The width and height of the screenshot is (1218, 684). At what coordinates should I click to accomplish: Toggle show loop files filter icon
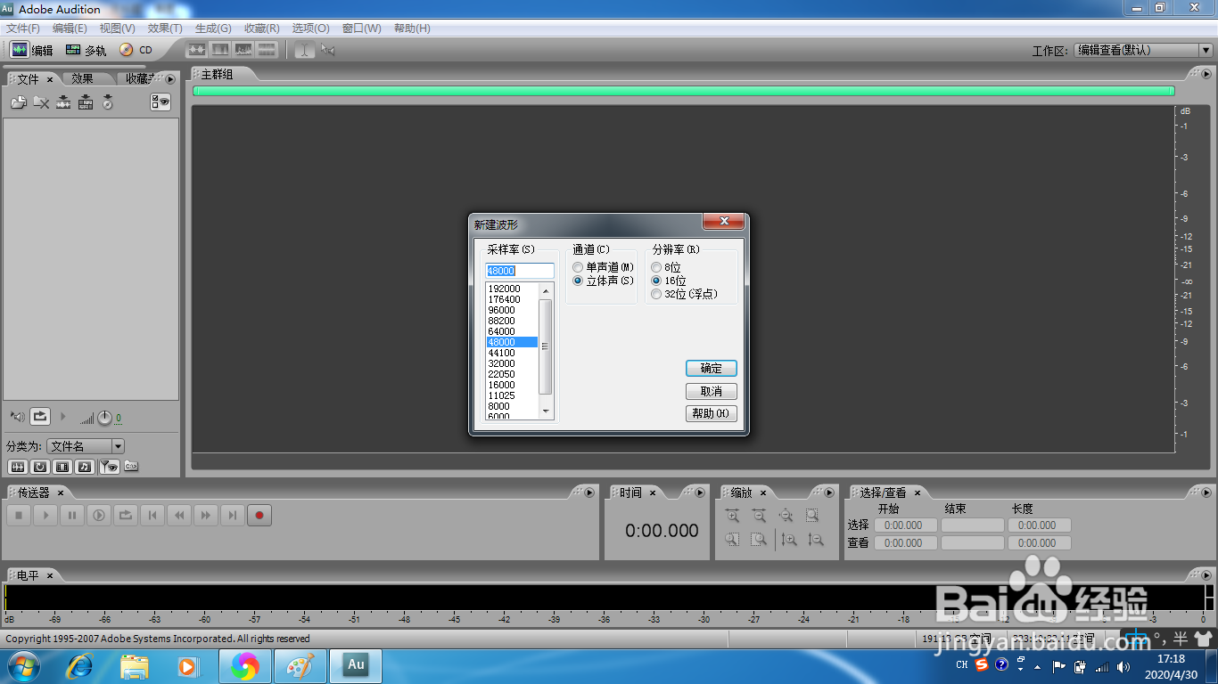point(40,466)
